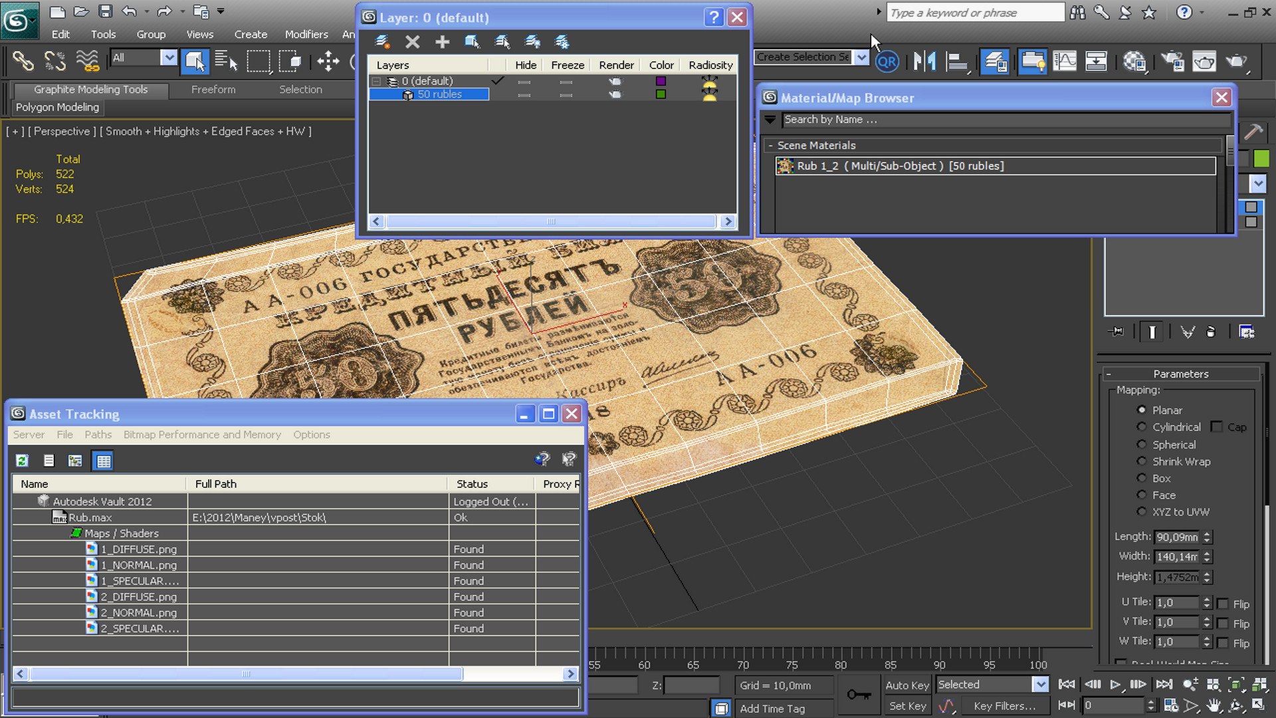Click the Polygon Modeling panel button

tap(57, 107)
